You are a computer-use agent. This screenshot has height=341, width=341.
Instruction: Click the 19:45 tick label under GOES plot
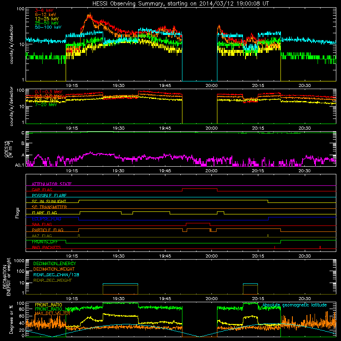pos(165,171)
